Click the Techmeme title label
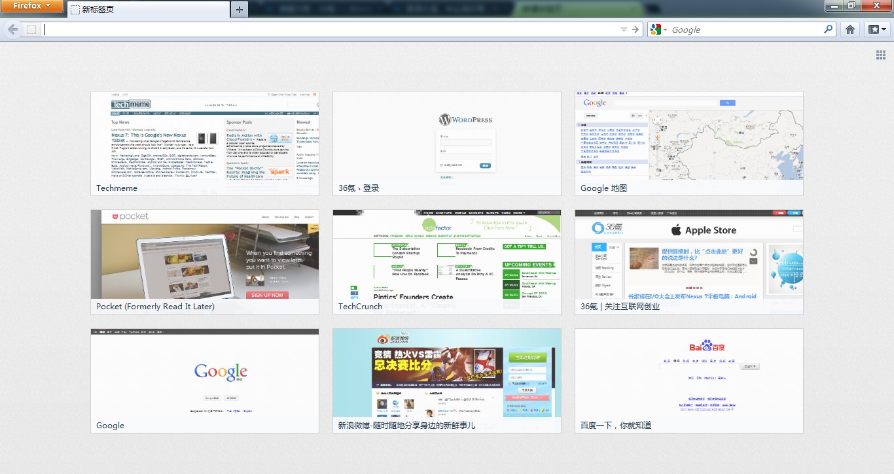This screenshot has height=474, width=894. click(x=116, y=188)
